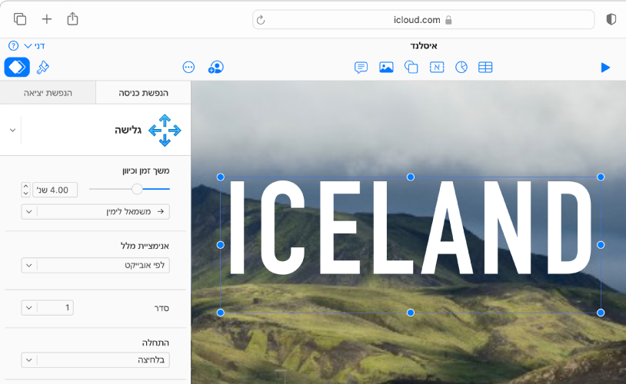Viewport: 626px width, 384px height.
Task: Insert a table with the table icon
Action: (x=485, y=68)
